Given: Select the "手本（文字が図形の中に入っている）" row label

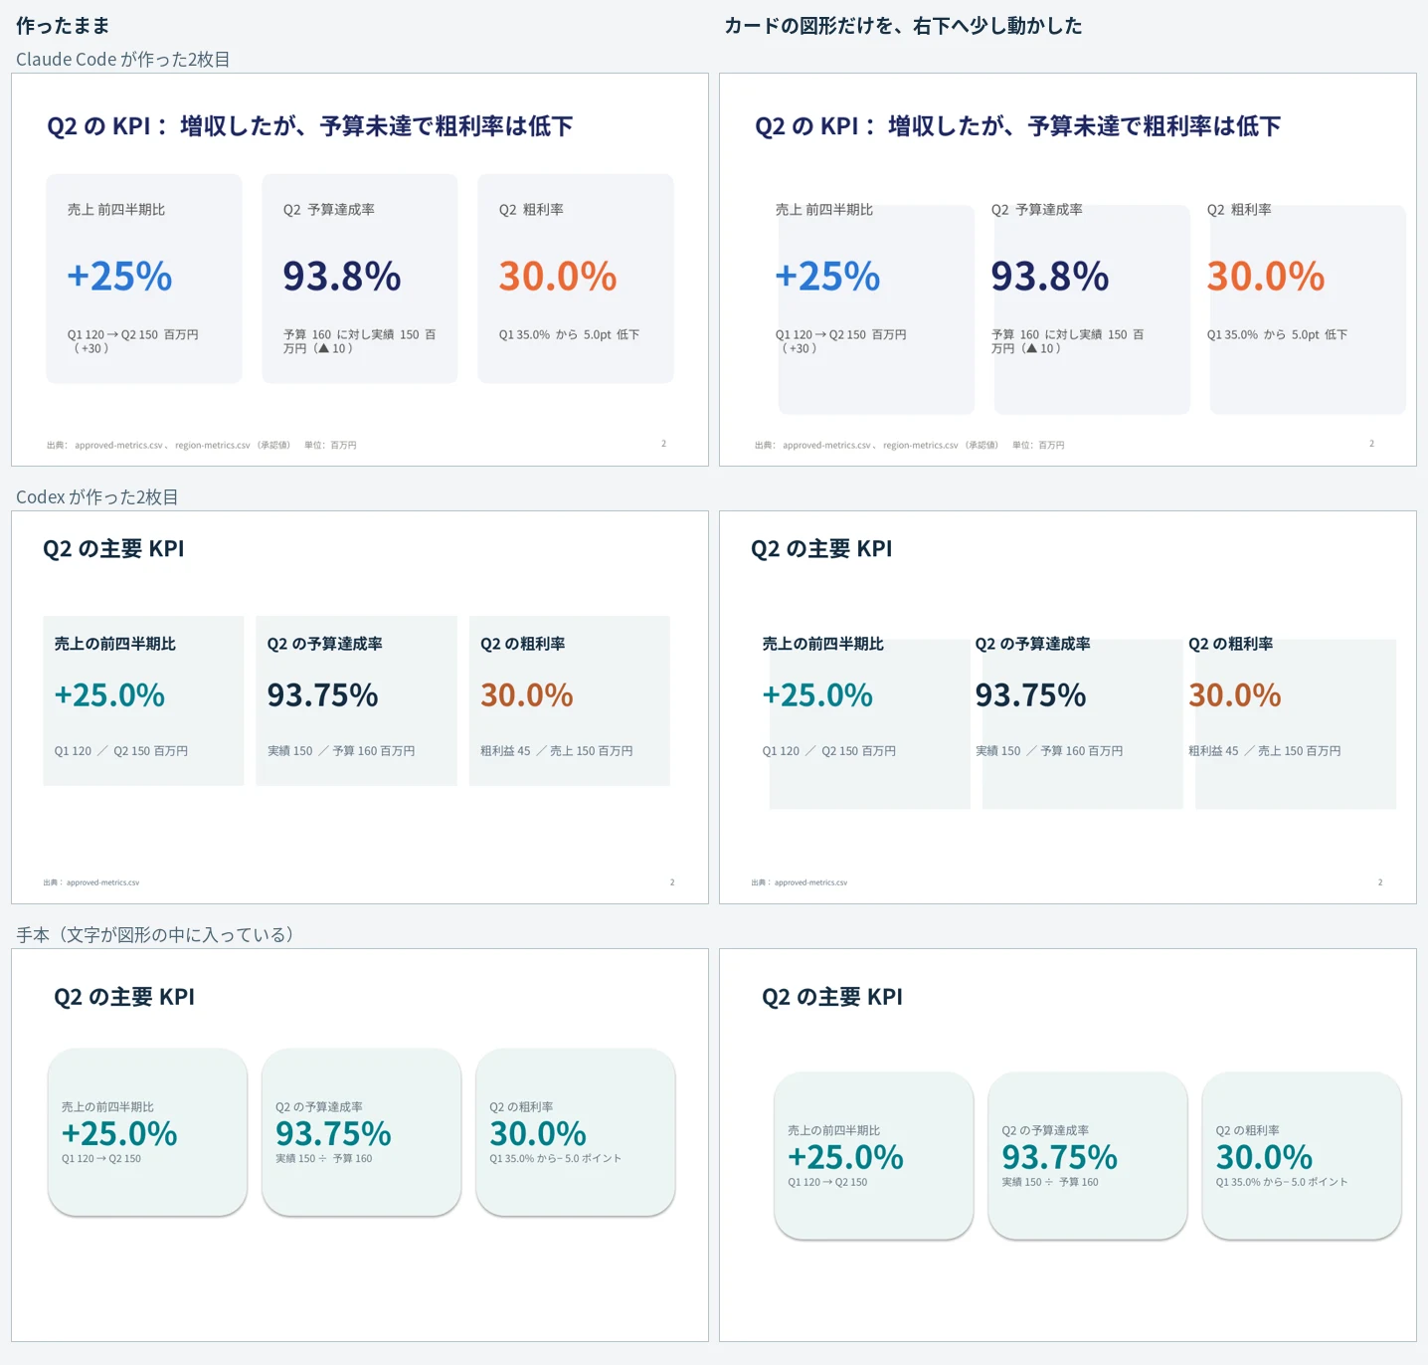Looking at the screenshot, I should [x=155, y=935].
